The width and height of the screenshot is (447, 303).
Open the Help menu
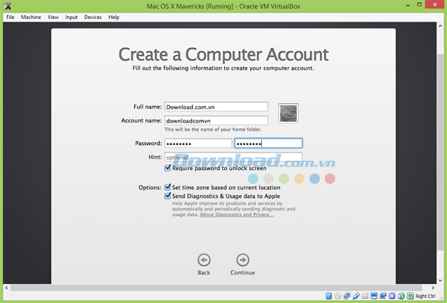point(114,17)
